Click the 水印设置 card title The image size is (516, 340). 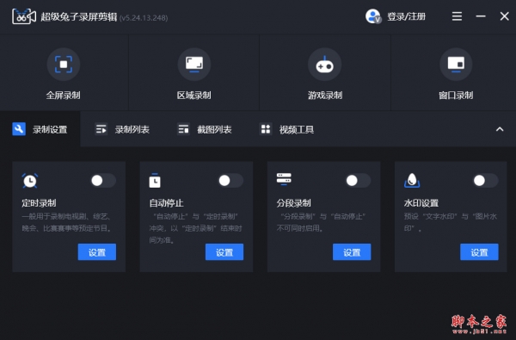(x=421, y=203)
